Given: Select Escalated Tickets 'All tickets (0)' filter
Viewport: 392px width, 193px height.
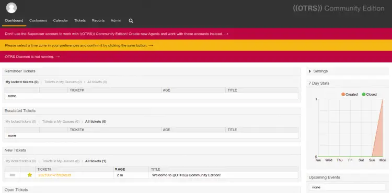Looking at the screenshot, I should pyautogui.click(x=96, y=122).
